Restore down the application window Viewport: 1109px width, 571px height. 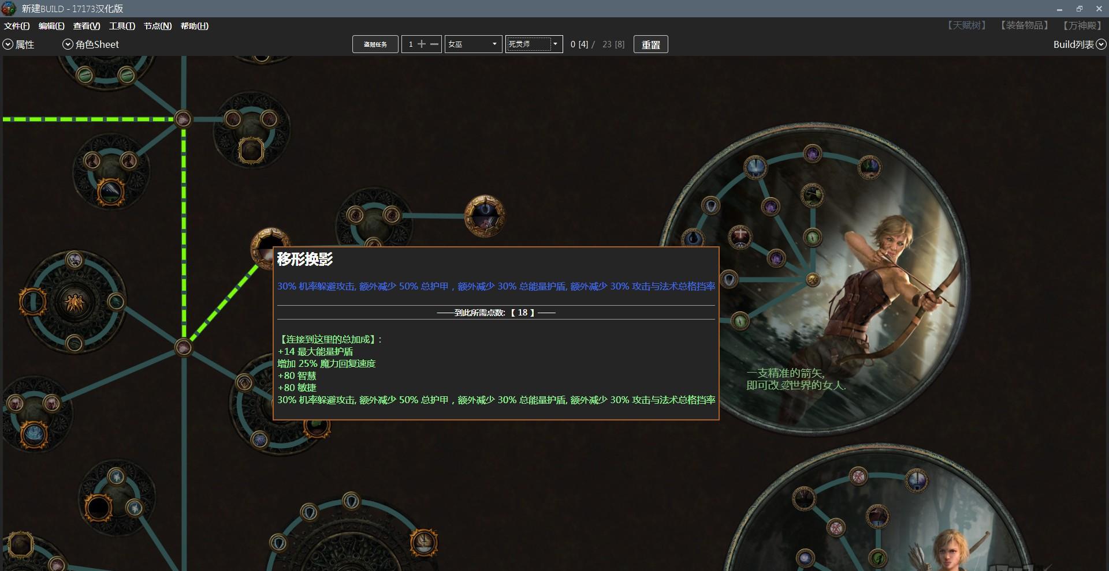point(1079,9)
